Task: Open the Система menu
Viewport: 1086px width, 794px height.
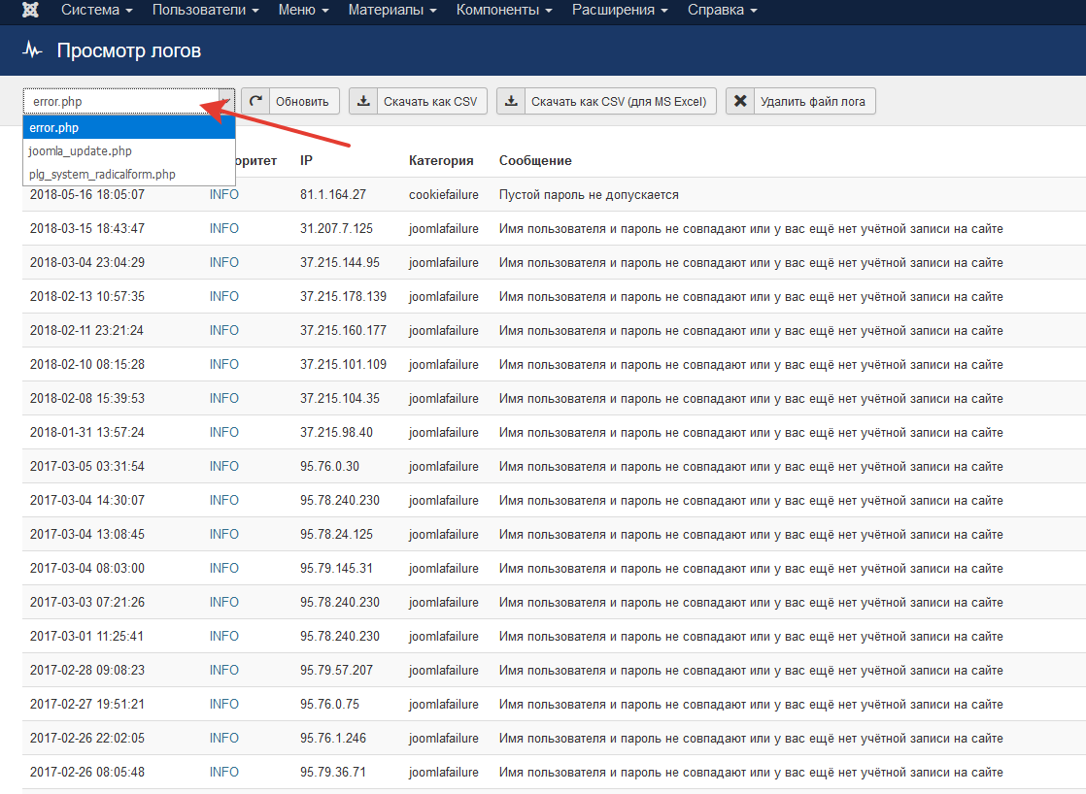Action: coord(96,10)
